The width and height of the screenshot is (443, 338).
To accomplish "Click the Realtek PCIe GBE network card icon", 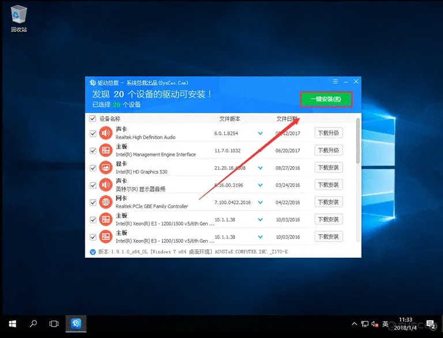I will (x=106, y=202).
